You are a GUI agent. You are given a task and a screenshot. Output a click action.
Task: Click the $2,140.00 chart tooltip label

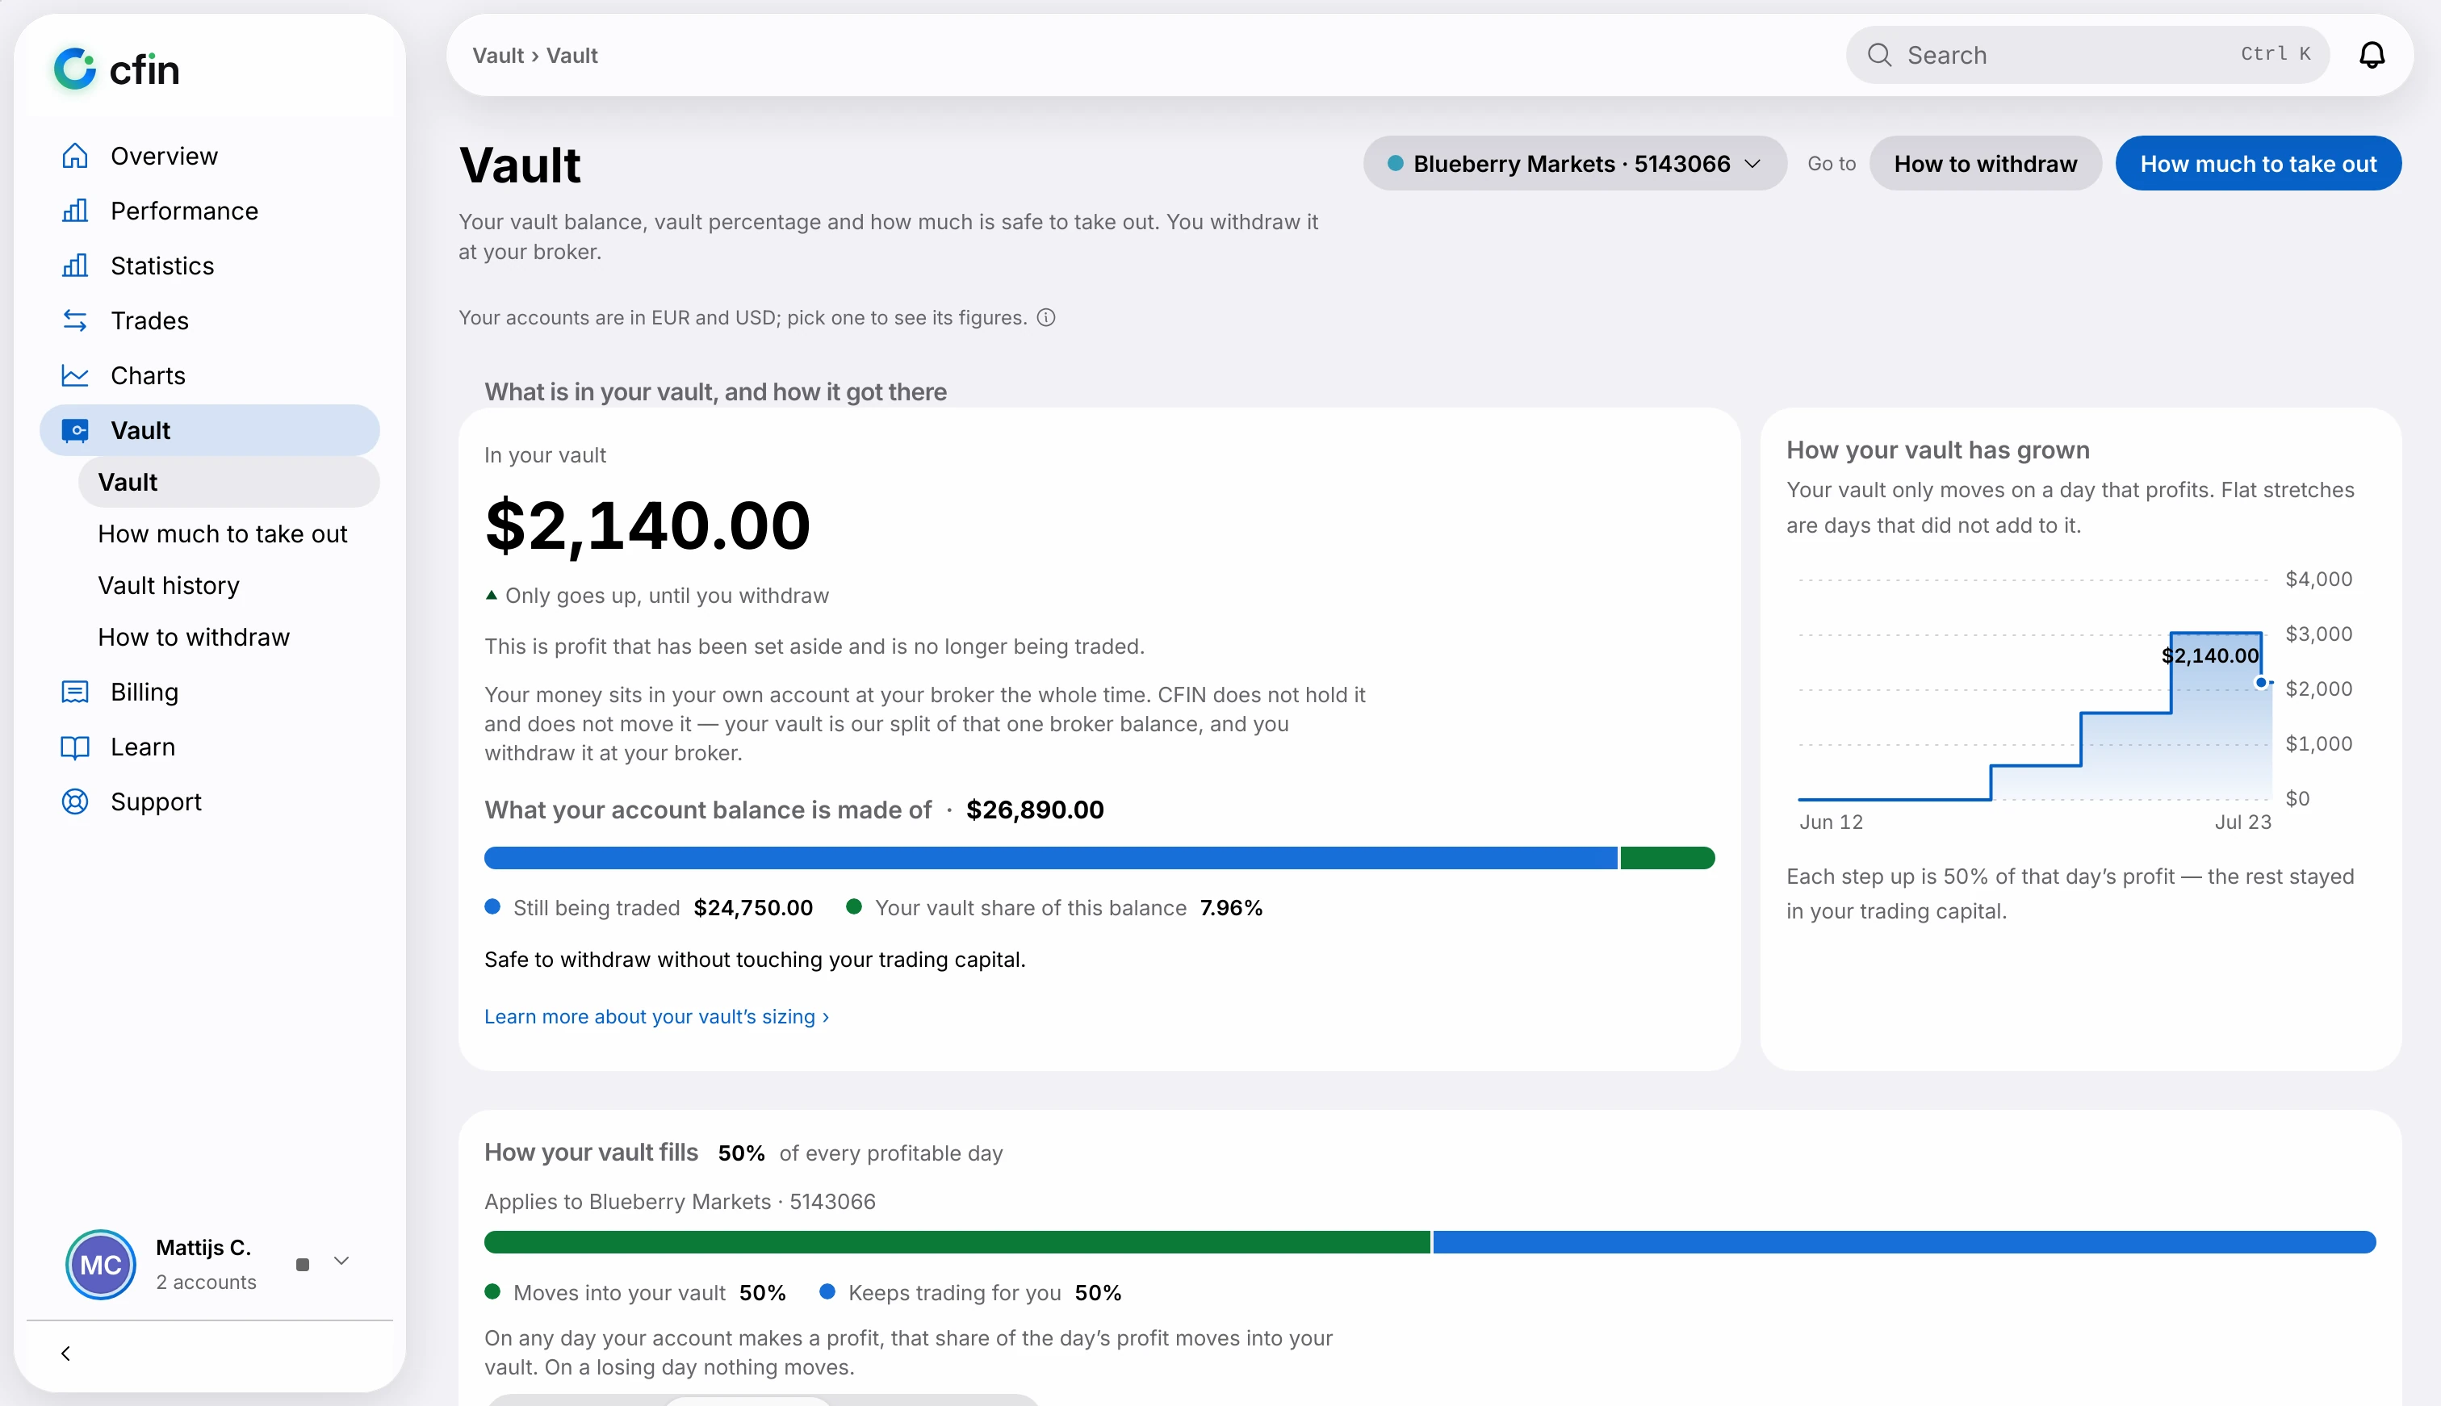[2209, 655]
